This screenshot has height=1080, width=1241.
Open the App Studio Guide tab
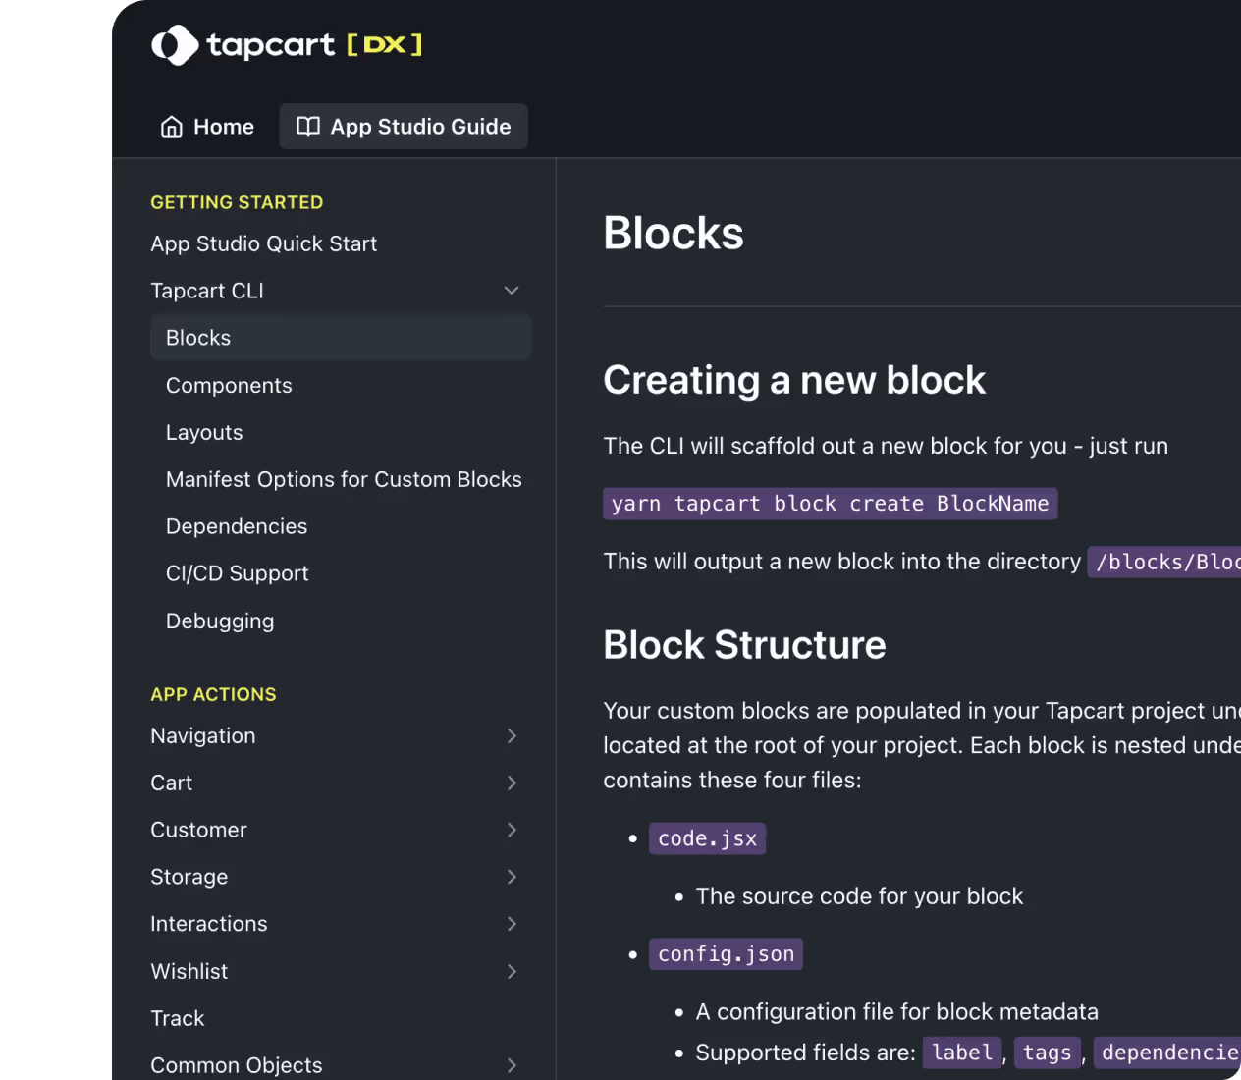tap(404, 127)
